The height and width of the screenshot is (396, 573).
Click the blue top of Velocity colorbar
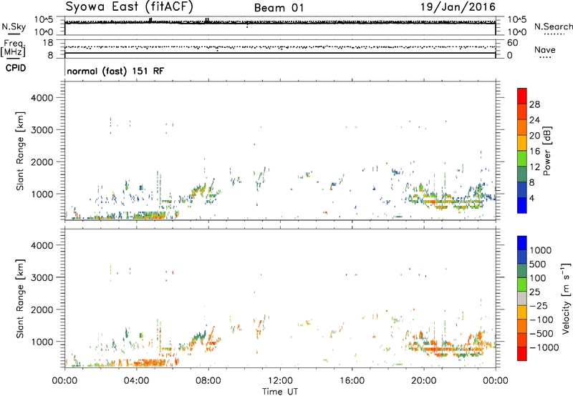(x=522, y=243)
